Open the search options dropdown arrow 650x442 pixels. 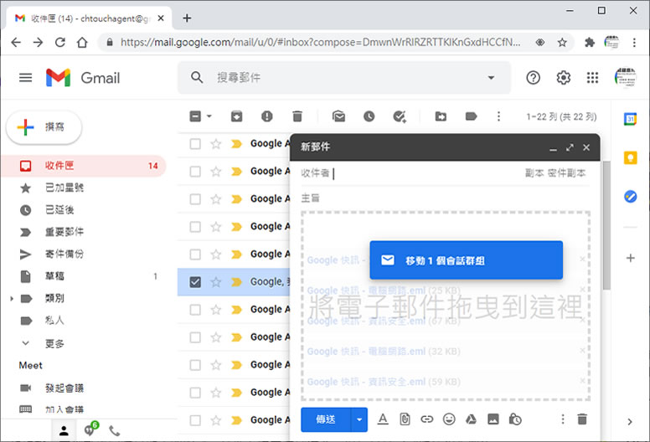tap(491, 78)
